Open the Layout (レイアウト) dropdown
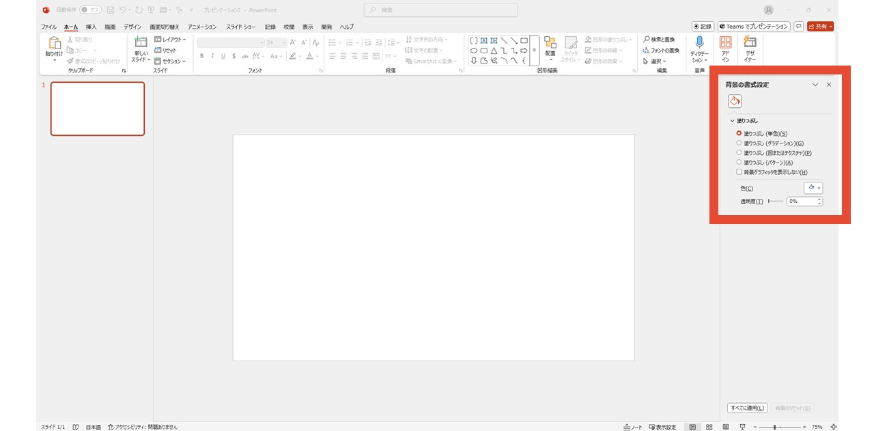874x431 pixels. tap(170, 40)
